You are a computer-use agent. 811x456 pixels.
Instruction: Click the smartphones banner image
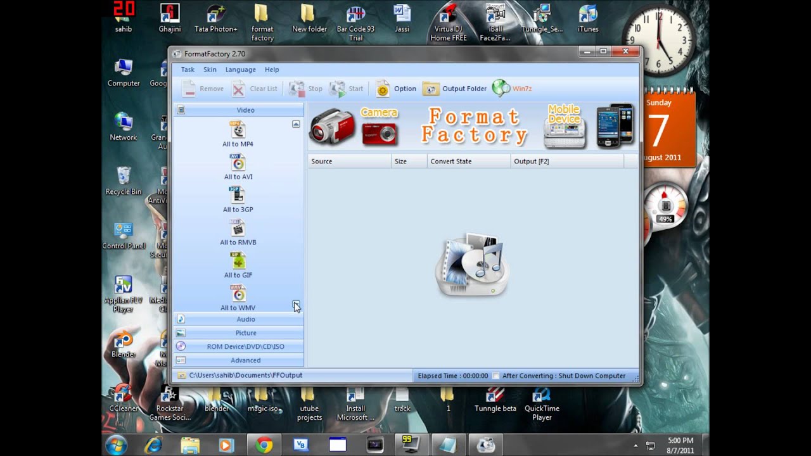pos(615,125)
